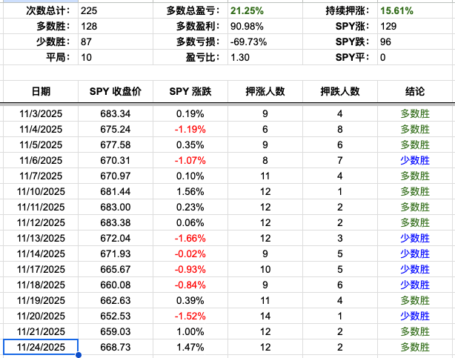Screen dimensions: 455x358
Task: Select date cell 11/13/2025
Action: (41, 238)
